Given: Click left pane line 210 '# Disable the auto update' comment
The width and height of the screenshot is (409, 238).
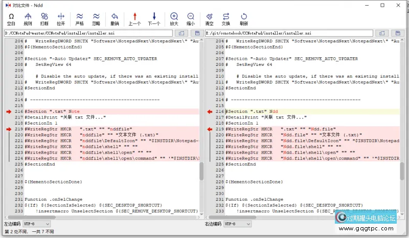Looking at the screenshot, I should pyautogui.click(x=117, y=77).
